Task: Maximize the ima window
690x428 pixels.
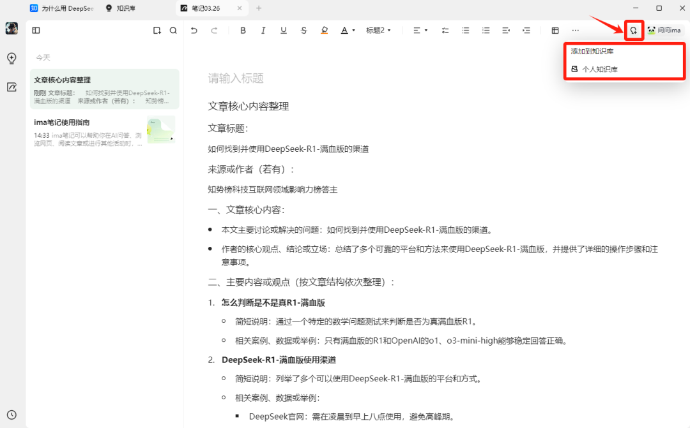Action: 659,8
